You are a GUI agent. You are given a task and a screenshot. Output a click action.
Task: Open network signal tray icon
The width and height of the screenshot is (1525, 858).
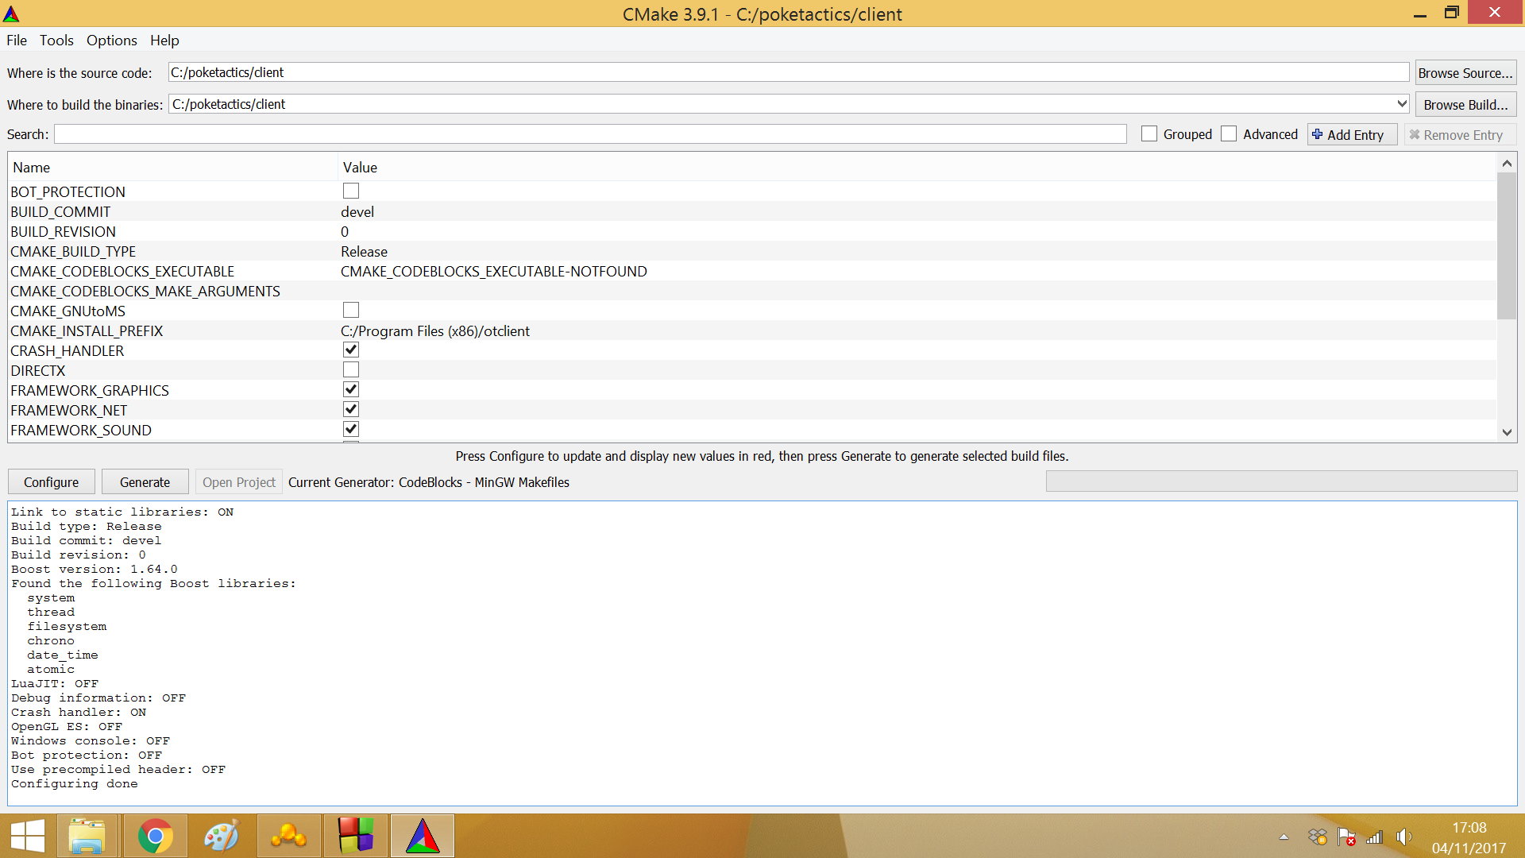[1374, 837]
